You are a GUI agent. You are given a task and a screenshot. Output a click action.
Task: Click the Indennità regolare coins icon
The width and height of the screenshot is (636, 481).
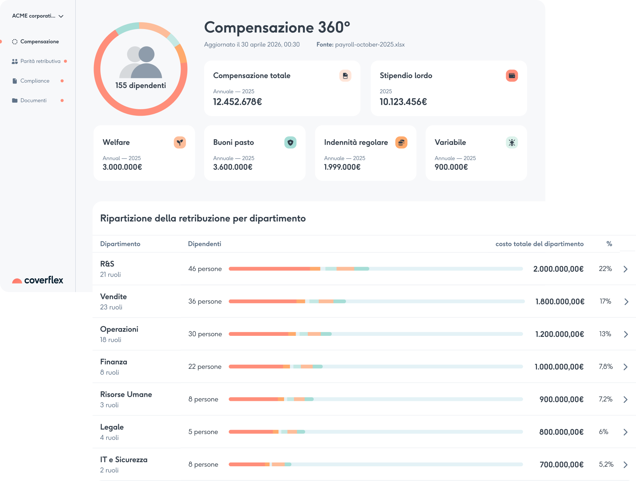point(401,142)
